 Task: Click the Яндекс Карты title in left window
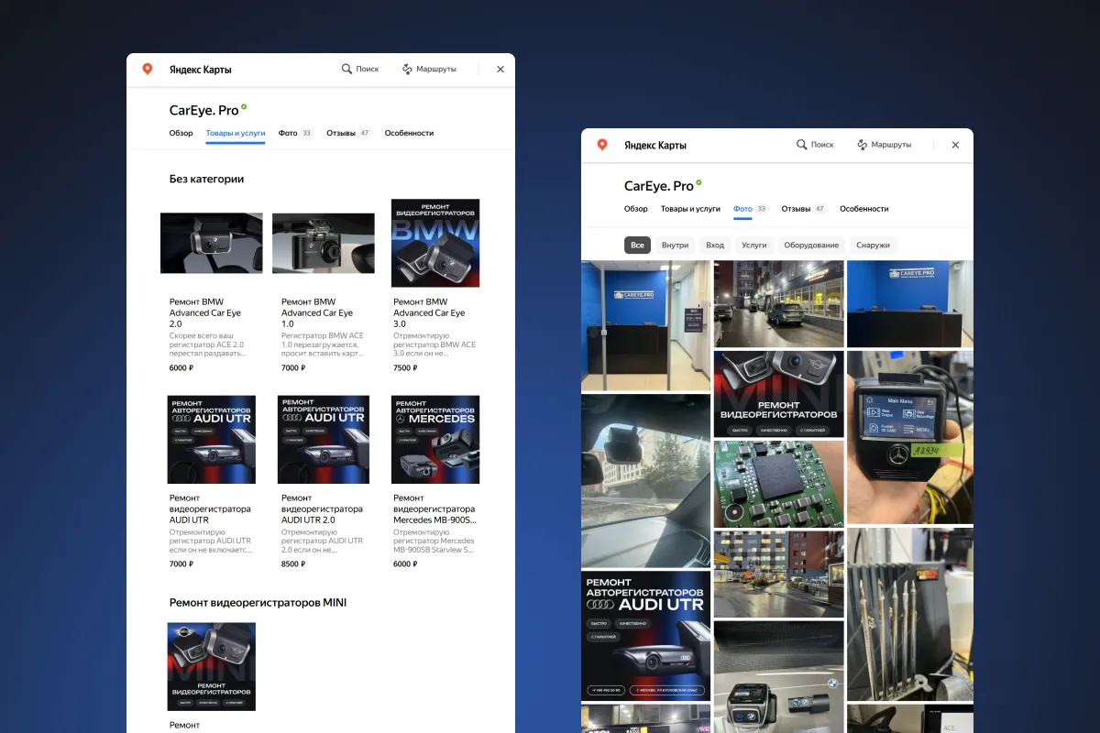201,69
